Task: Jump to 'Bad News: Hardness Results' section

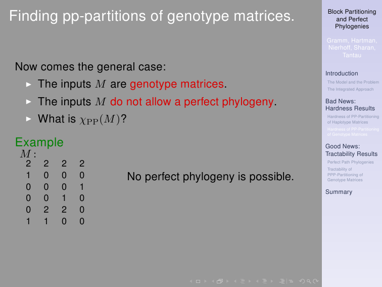Action: [x=350, y=105]
